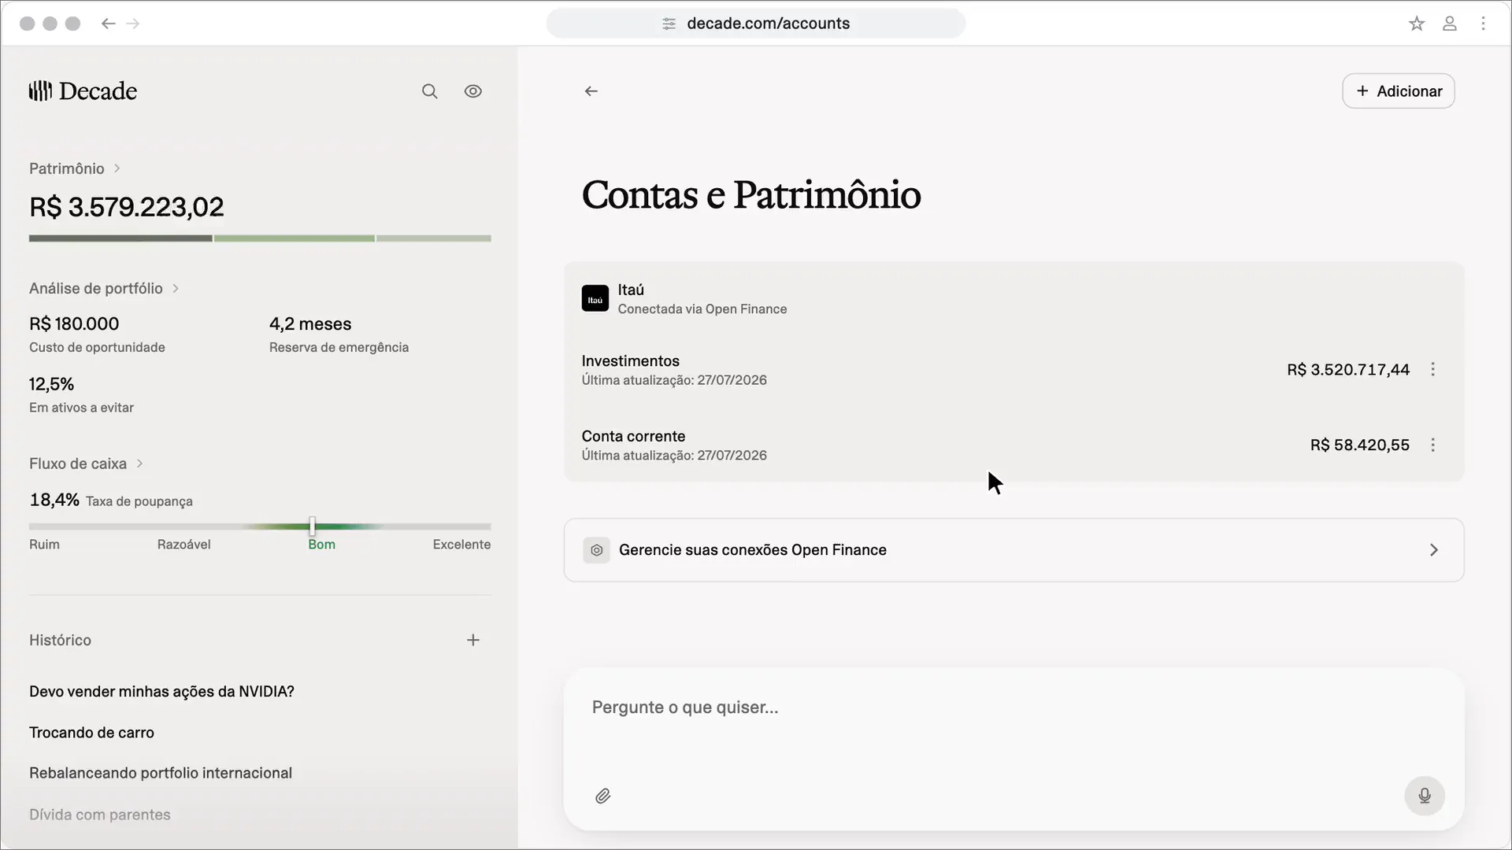Open Gerencie suas conexões Open Finance
Screen dimensions: 1512x850
(x=1014, y=550)
